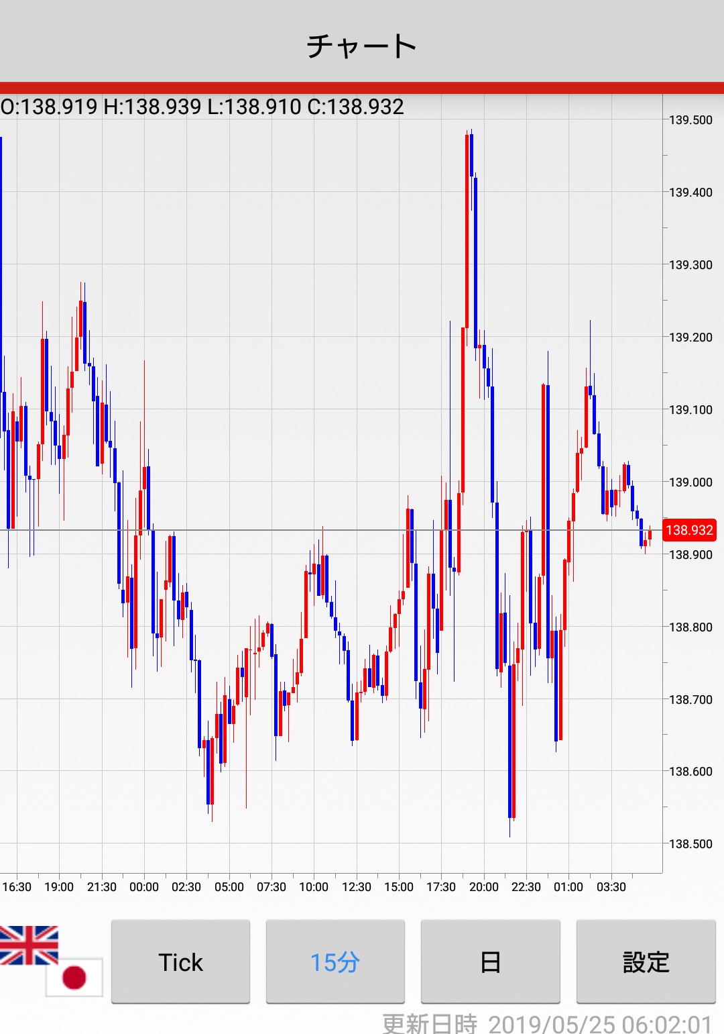
Task: Switch to the 日 daily chart
Action: (490, 962)
